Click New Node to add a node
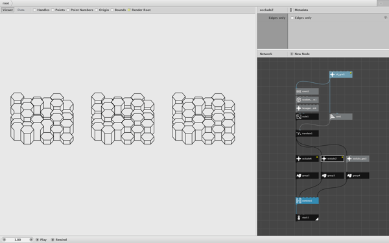The image size is (389, 243). (300, 54)
